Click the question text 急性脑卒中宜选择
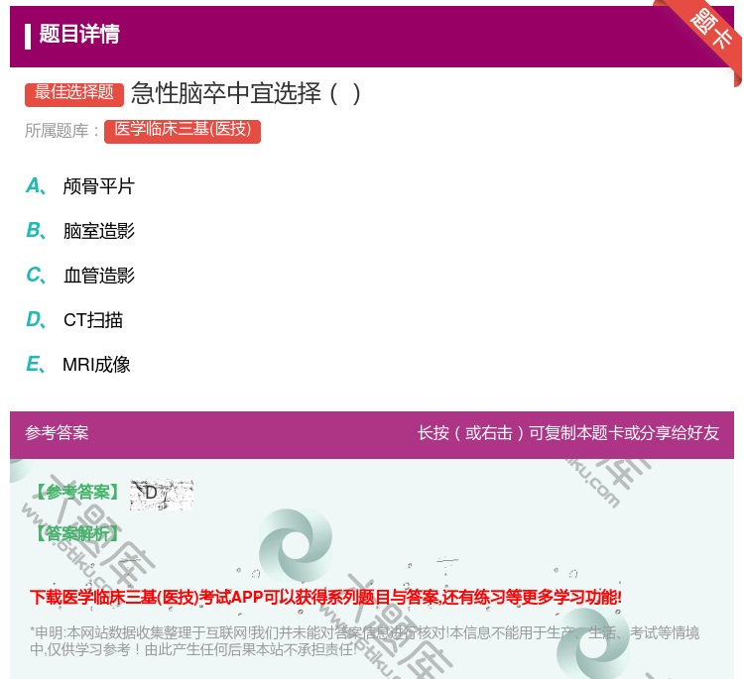Image resolution: width=744 pixels, height=679 pixels. tap(246, 93)
